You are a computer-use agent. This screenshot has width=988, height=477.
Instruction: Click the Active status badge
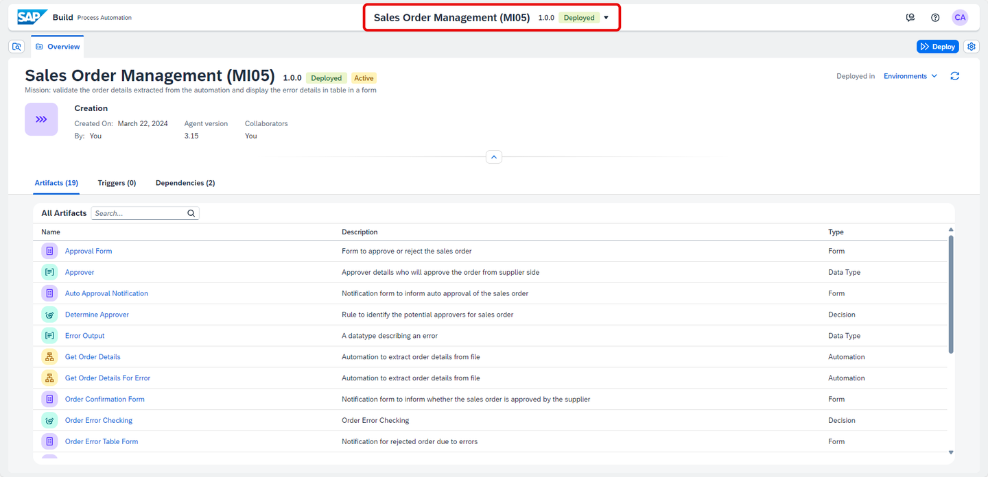pyautogui.click(x=364, y=78)
